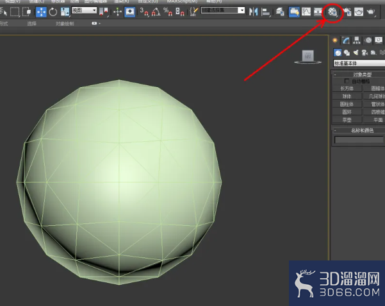The image size is (385, 306).
Task: Activate the Select and Scale tool
Action: pyautogui.click(x=65, y=12)
